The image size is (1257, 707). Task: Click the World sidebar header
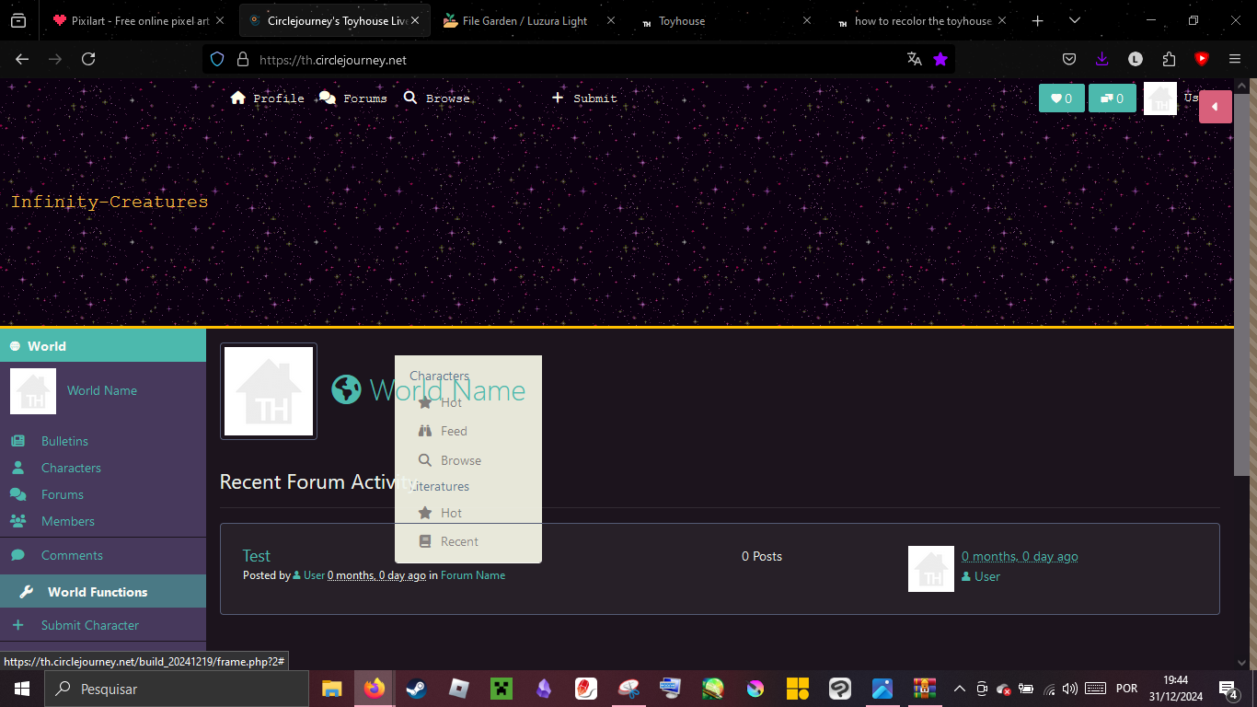coord(103,346)
